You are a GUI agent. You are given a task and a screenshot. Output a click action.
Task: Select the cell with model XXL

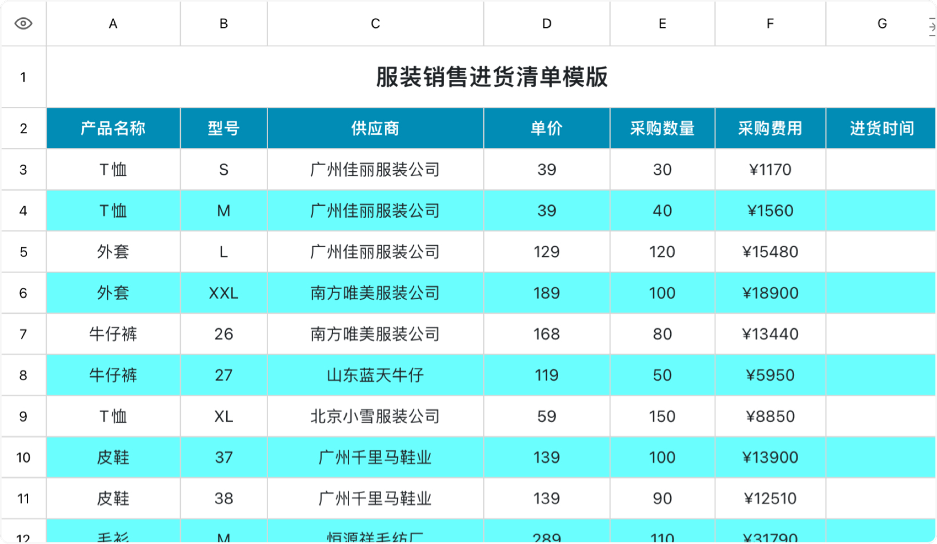[x=224, y=293]
